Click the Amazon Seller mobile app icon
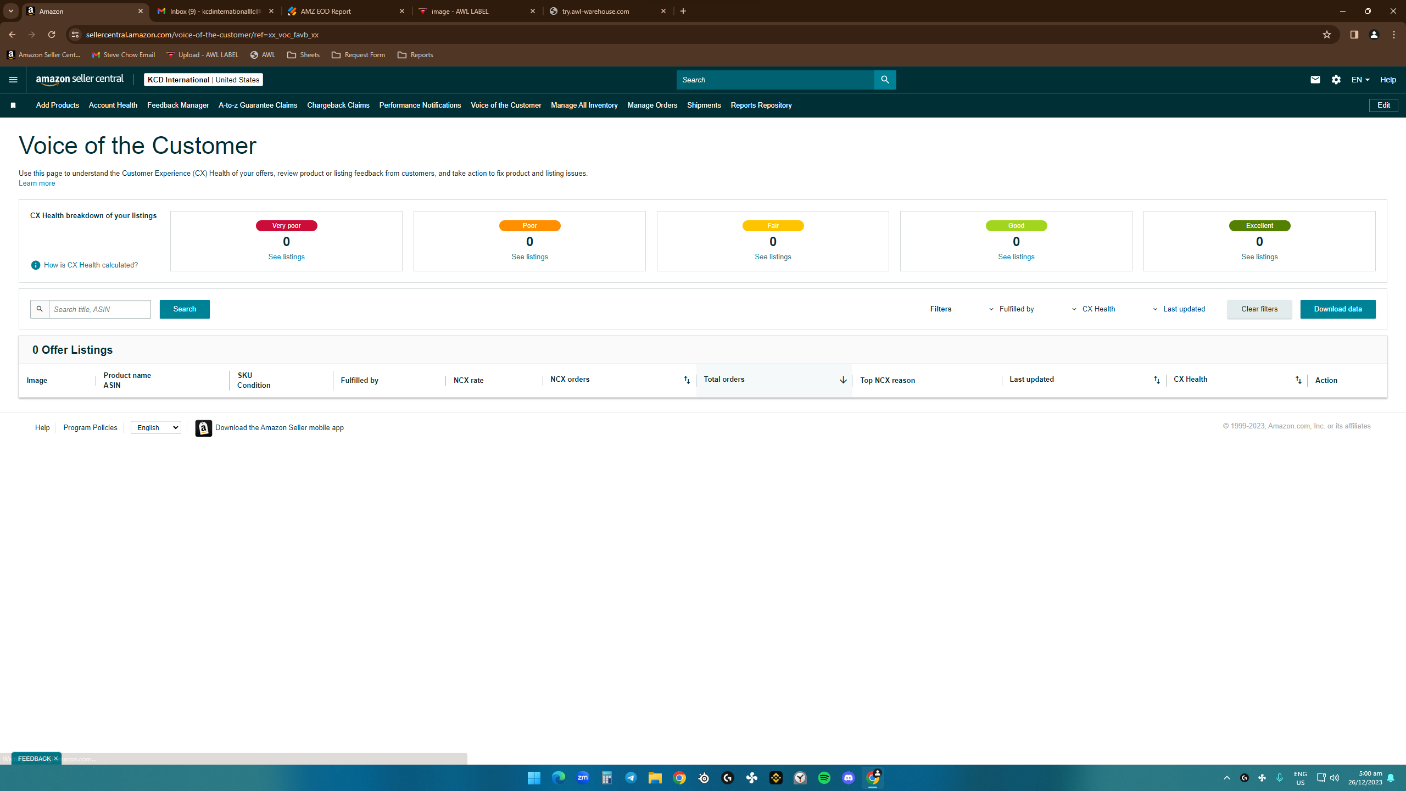This screenshot has width=1406, height=791. coord(204,428)
